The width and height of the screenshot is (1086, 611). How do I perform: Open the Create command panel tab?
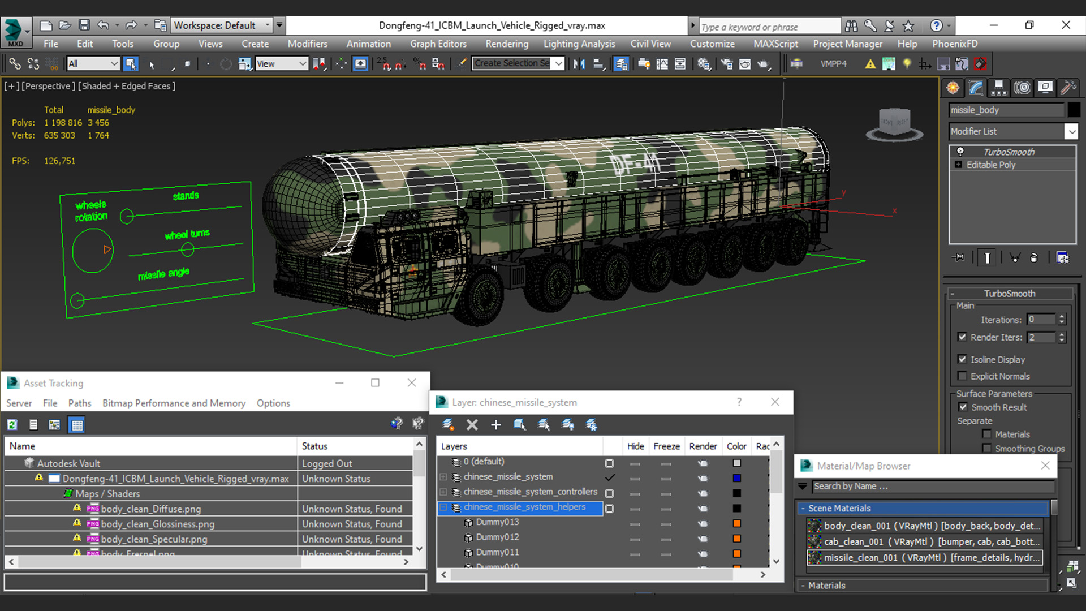953,88
